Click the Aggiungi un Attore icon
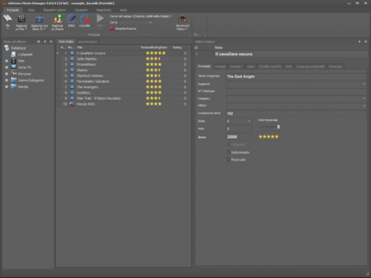Image resolution: width=371 pixels, height=278 pixels. pos(58,18)
